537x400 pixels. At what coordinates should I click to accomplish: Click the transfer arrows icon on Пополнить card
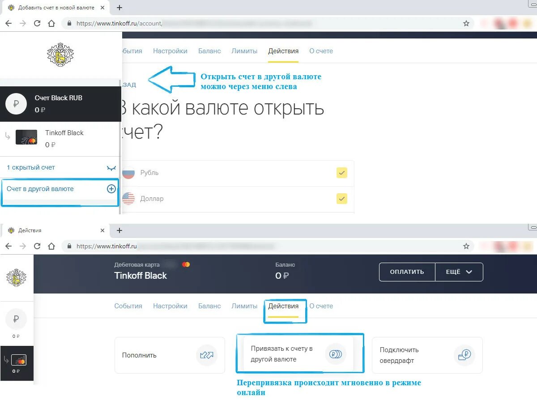[207, 355]
